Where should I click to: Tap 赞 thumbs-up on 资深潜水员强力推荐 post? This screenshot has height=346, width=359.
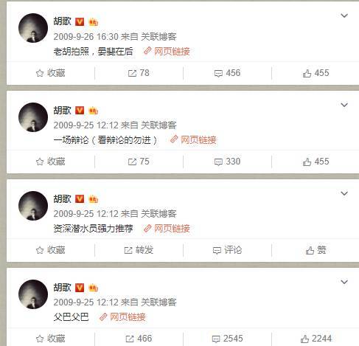[x=316, y=250]
